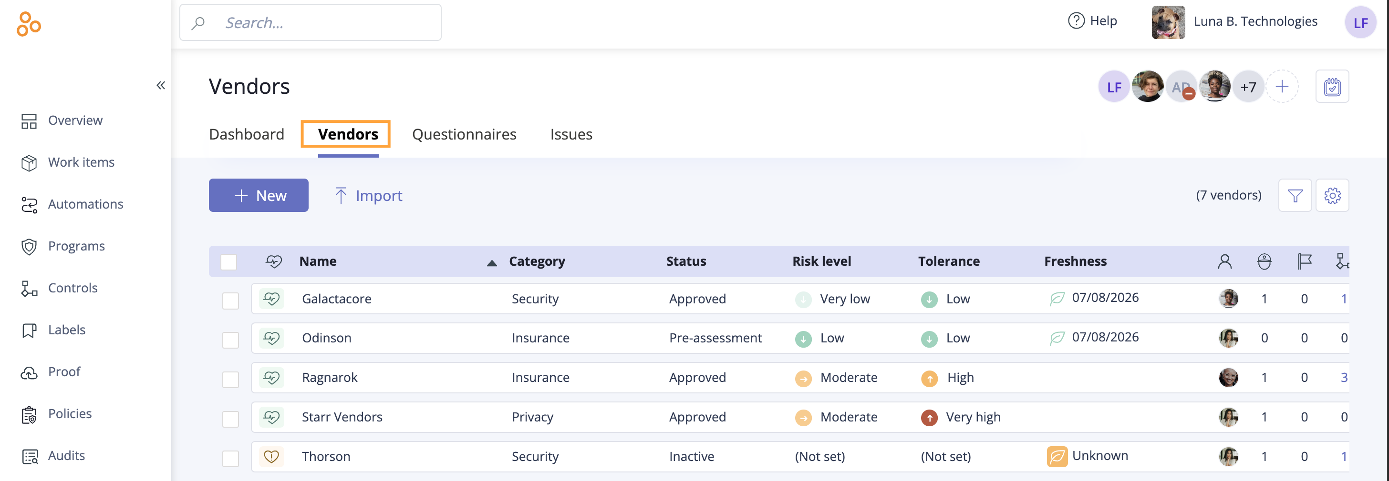The width and height of the screenshot is (1389, 481).
Task: Create a New vendor
Action: 258,196
